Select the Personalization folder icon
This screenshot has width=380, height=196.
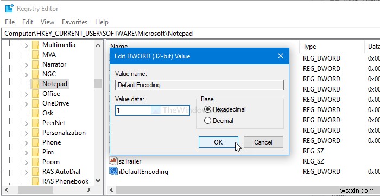click(35, 133)
